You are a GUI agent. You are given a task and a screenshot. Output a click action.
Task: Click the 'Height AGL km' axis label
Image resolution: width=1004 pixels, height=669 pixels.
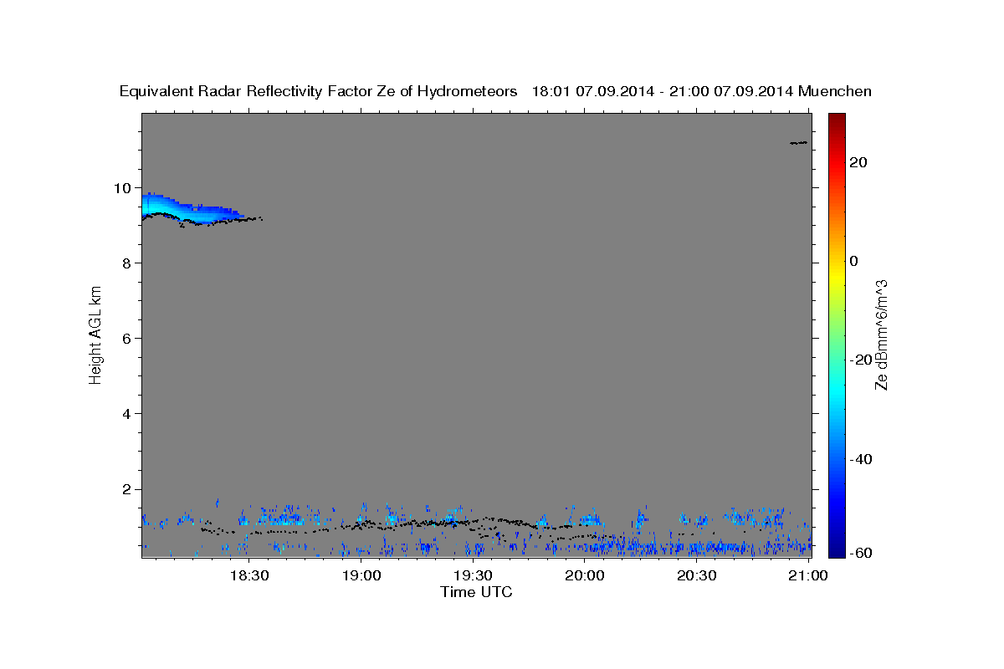(95, 335)
